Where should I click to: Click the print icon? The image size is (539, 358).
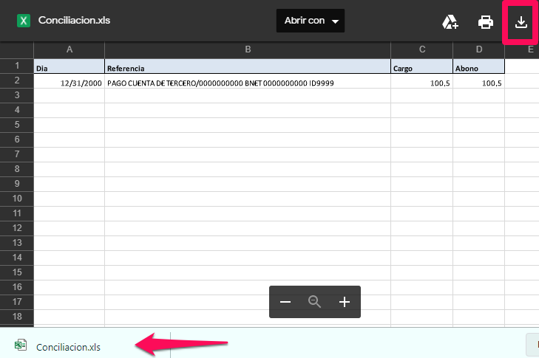pyautogui.click(x=486, y=22)
